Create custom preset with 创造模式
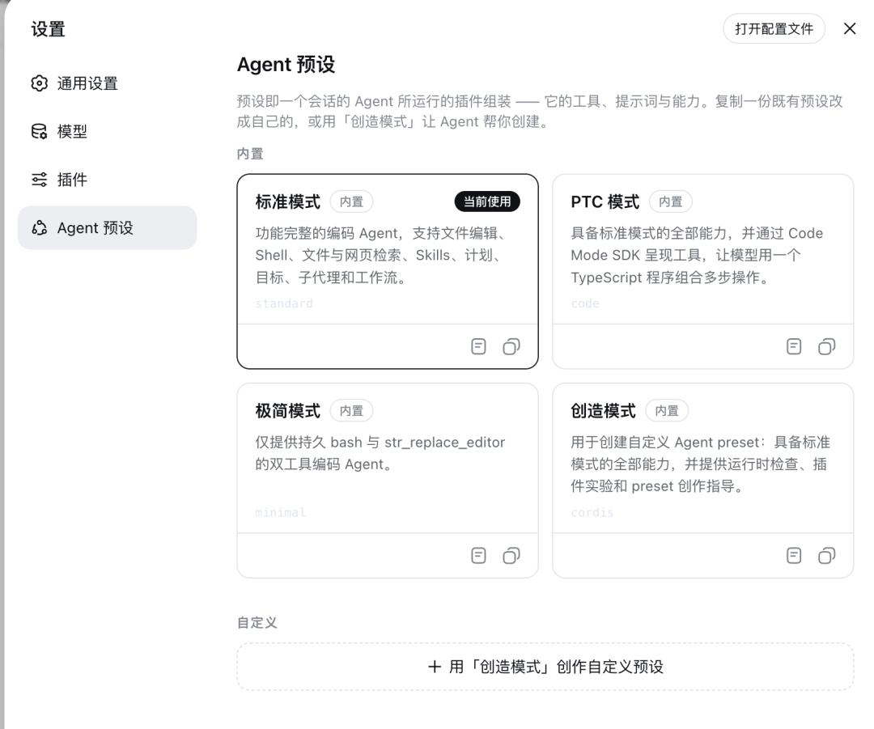 point(545,667)
